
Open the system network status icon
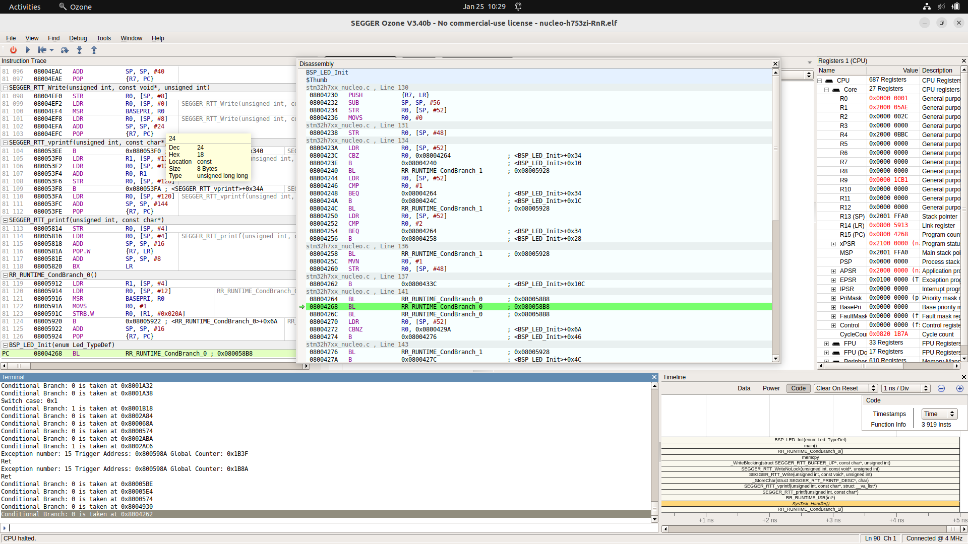tap(927, 7)
